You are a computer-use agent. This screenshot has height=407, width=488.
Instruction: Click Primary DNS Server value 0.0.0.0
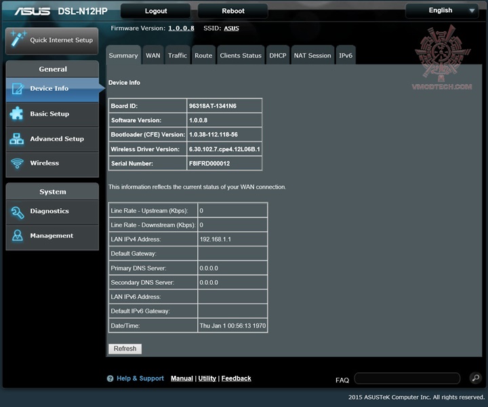tap(209, 268)
